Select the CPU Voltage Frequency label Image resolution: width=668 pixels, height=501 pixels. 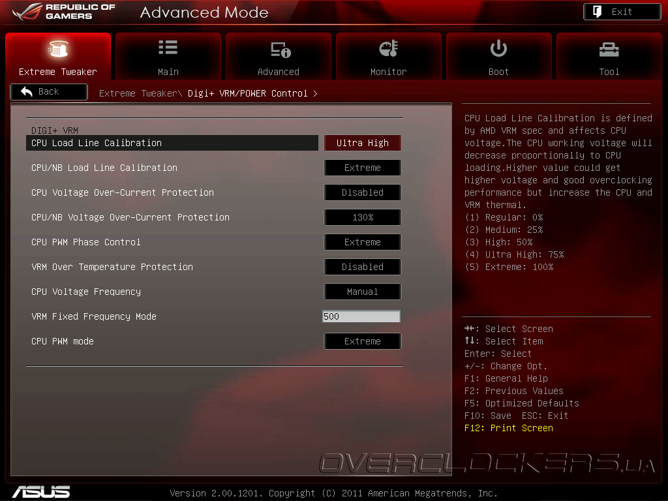[x=86, y=292]
